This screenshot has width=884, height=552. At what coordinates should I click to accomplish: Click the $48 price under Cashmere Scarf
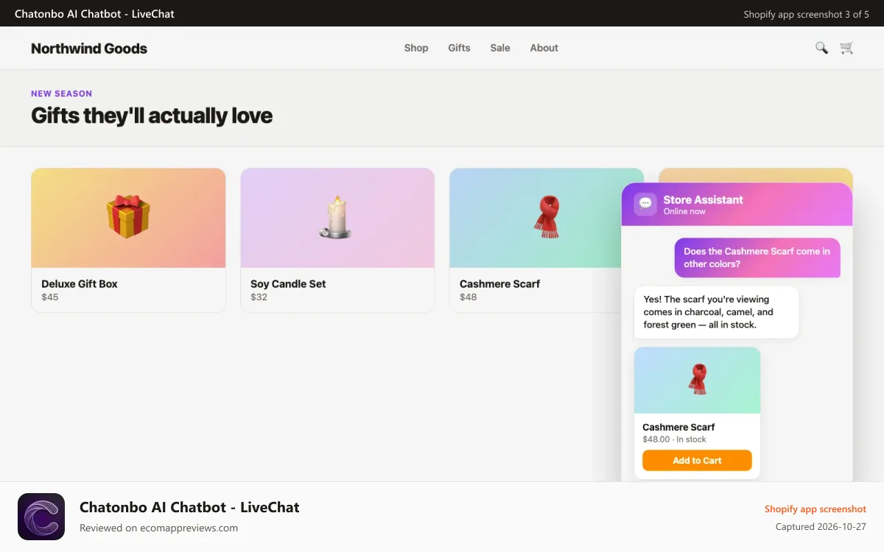[469, 297]
